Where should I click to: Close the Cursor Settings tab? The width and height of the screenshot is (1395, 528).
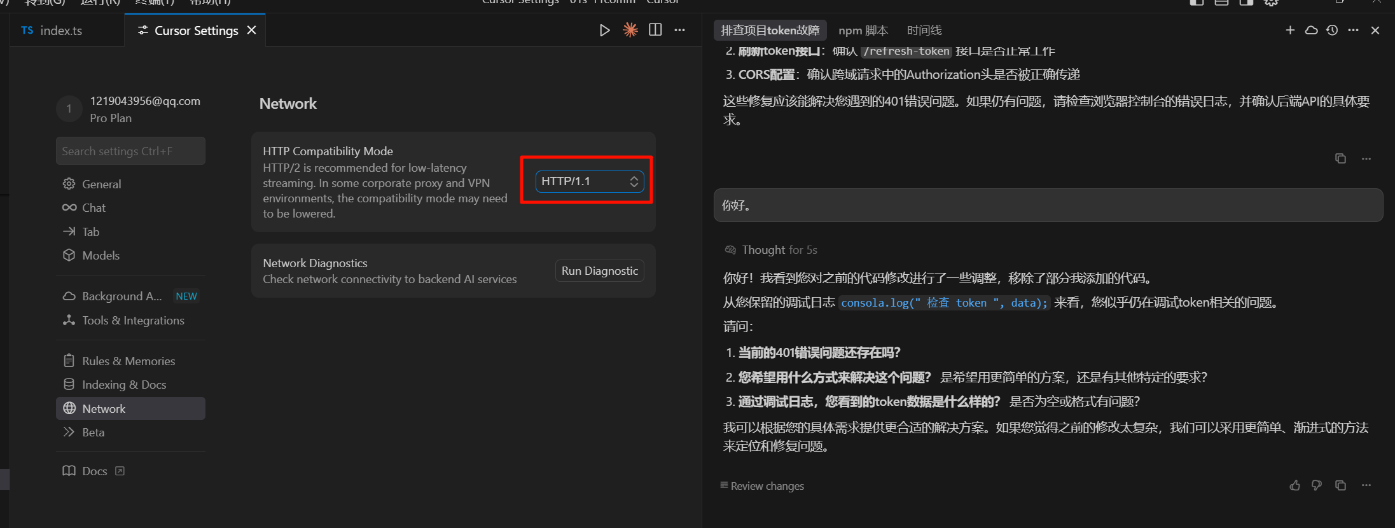pyautogui.click(x=252, y=30)
